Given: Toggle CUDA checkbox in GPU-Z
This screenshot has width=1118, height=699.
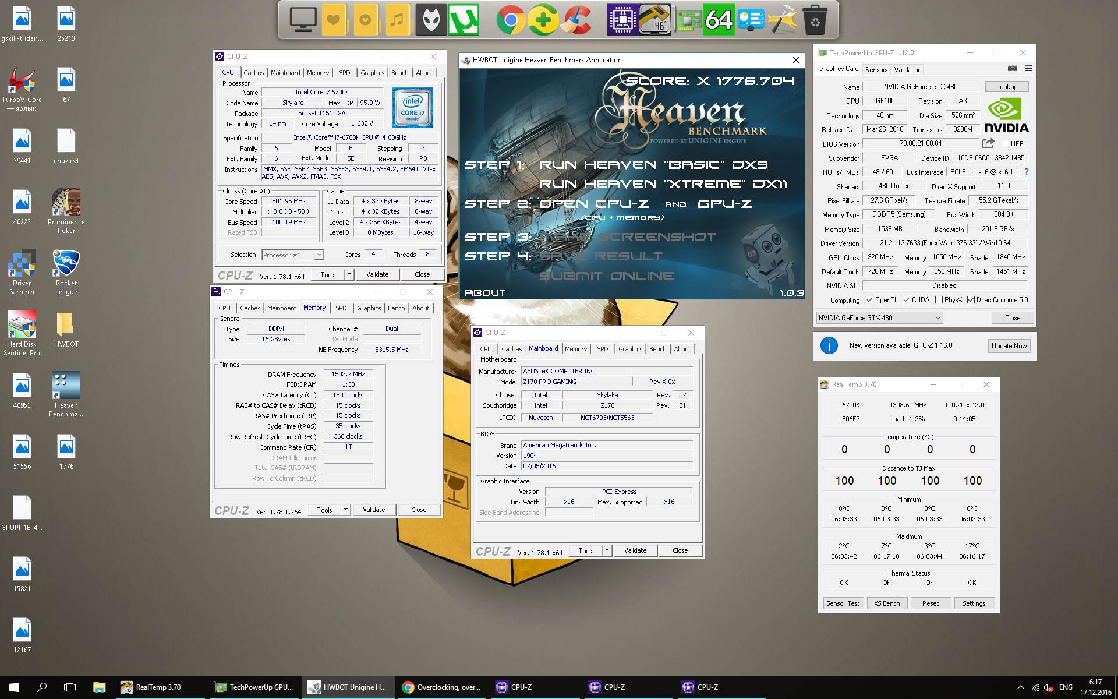Looking at the screenshot, I should click(x=906, y=300).
